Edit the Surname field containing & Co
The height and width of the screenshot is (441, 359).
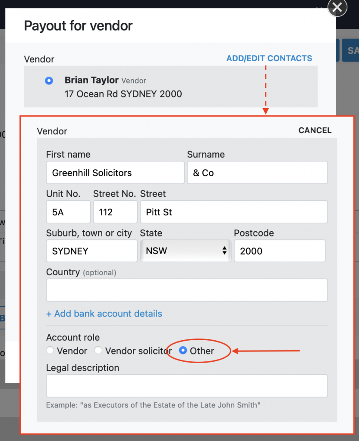point(257,173)
